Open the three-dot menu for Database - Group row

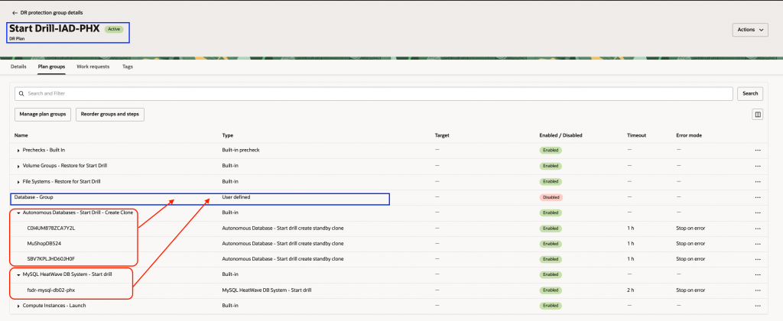click(757, 197)
